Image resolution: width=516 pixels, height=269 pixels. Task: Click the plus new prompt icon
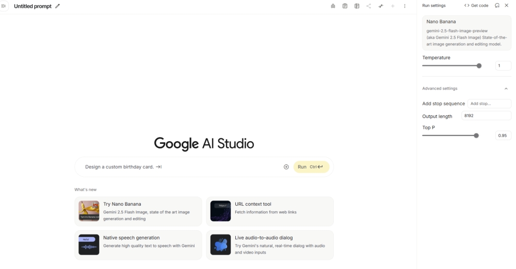click(x=393, y=6)
